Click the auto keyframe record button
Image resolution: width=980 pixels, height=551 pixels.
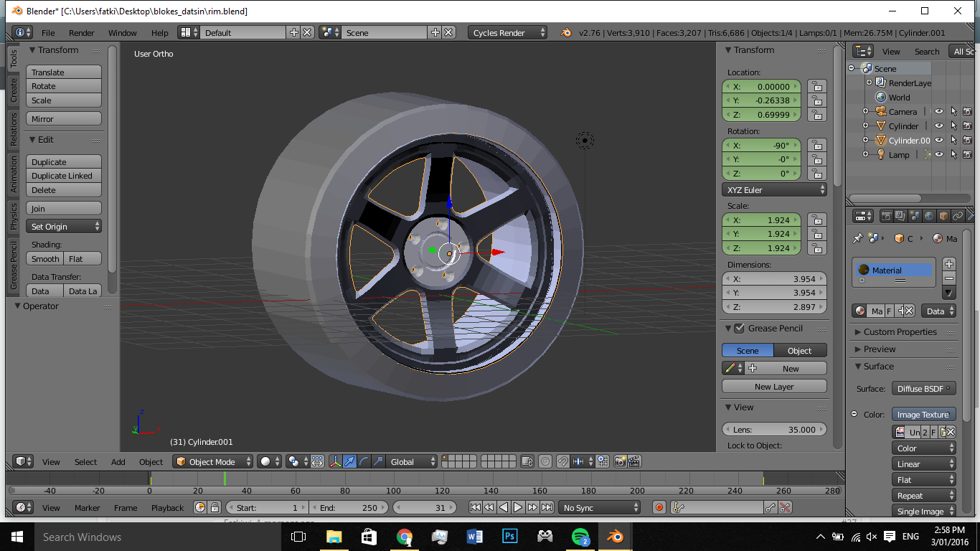(x=659, y=508)
